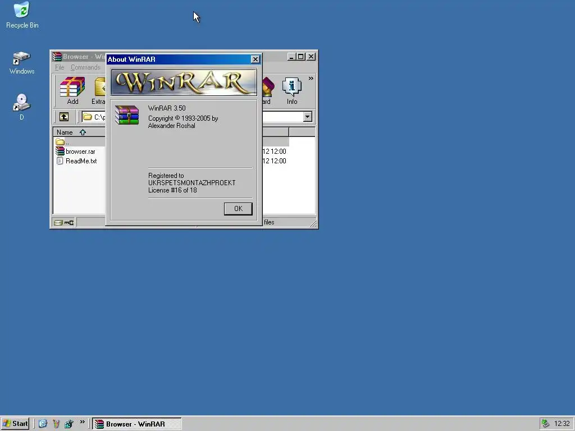The image size is (575, 431).
Task: Open the Start menu
Action: point(15,424)
